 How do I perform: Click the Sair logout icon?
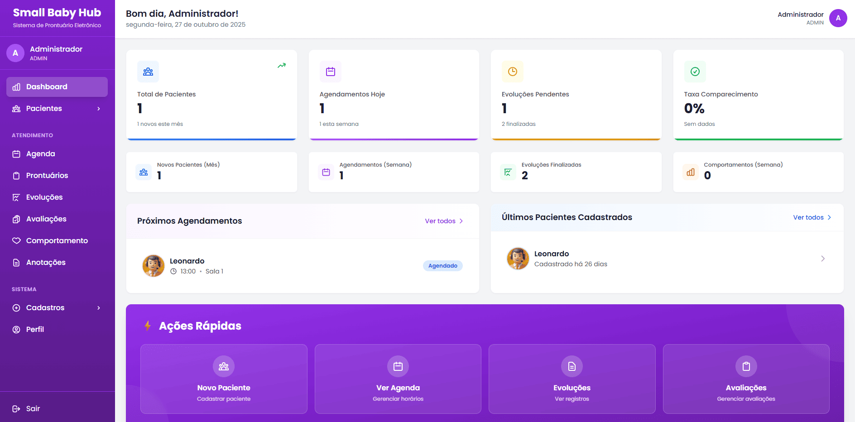point(16,409)
